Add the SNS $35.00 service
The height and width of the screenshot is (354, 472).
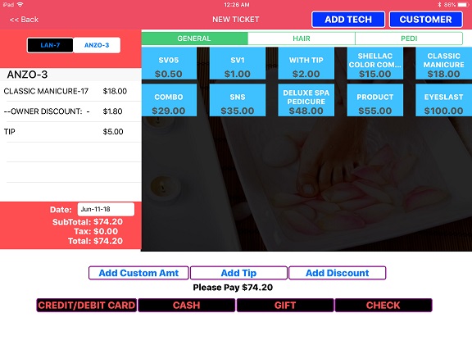pyautogui.click(x=238, y=100)
